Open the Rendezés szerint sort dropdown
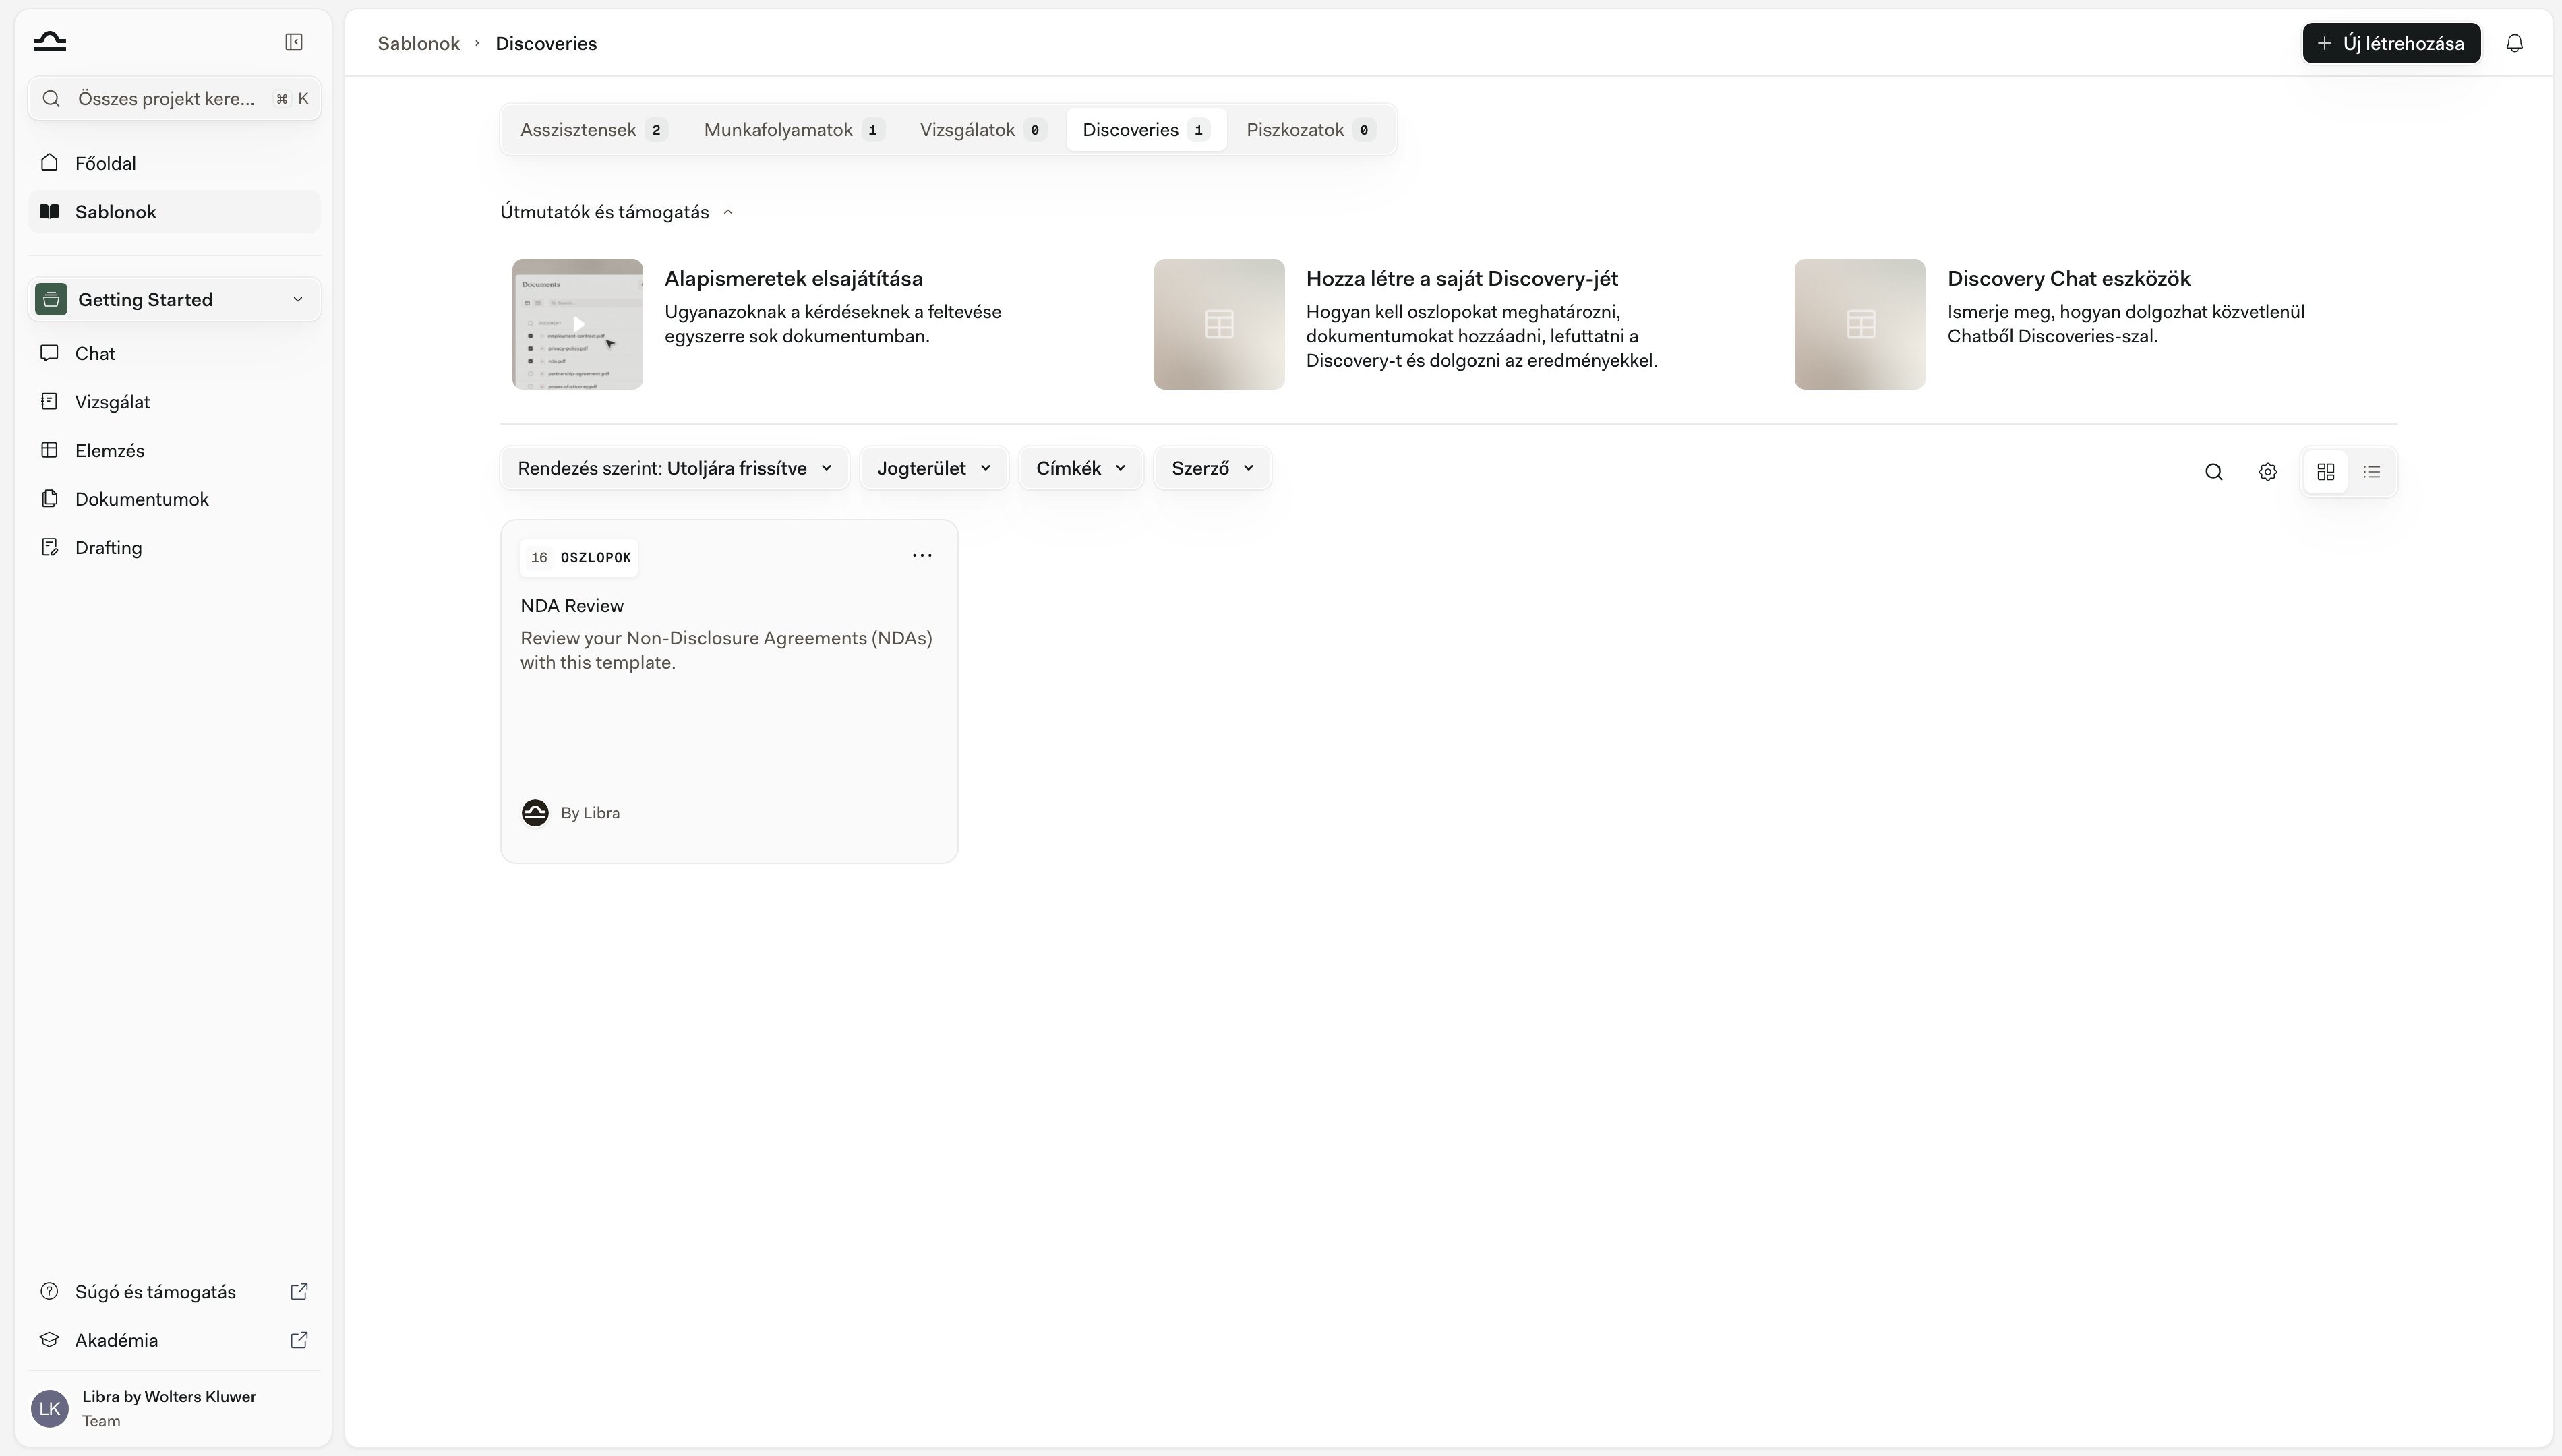The image size is (2562, 1456). 675,468
